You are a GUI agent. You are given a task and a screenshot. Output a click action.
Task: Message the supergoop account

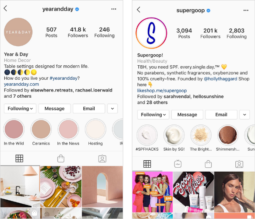click(x=187, y=115)
